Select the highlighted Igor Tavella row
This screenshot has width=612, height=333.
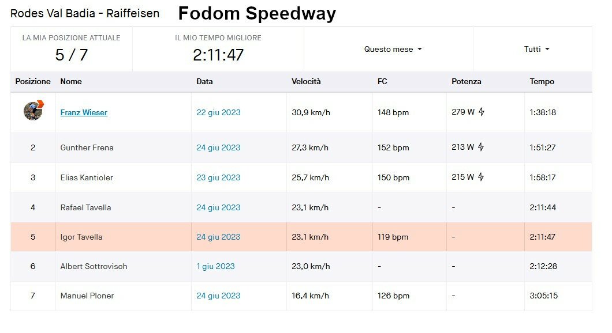pyautogui.click(x=301, y=237)
